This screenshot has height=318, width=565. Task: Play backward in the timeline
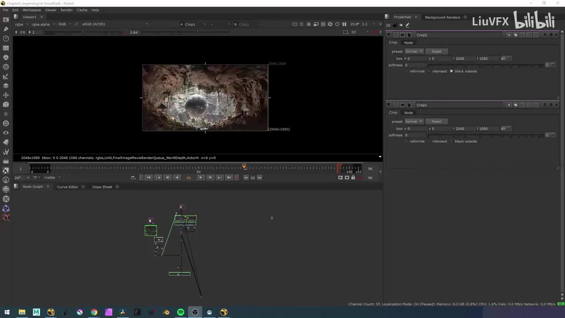coord(177,178)
